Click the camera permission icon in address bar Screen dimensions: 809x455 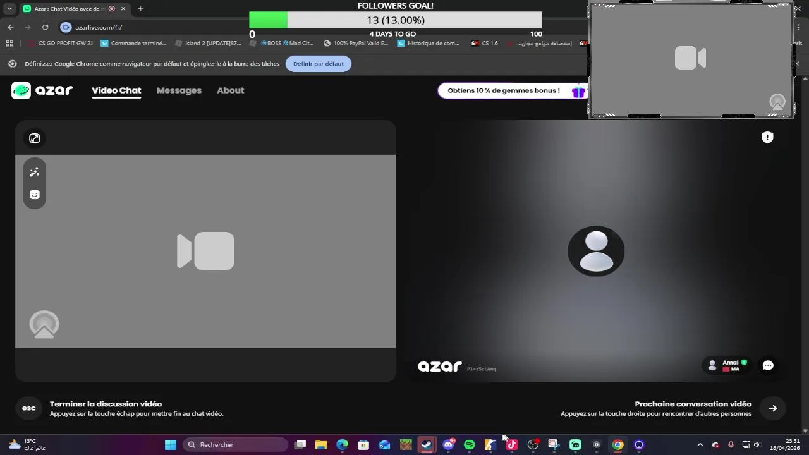(x=66, y=27)
